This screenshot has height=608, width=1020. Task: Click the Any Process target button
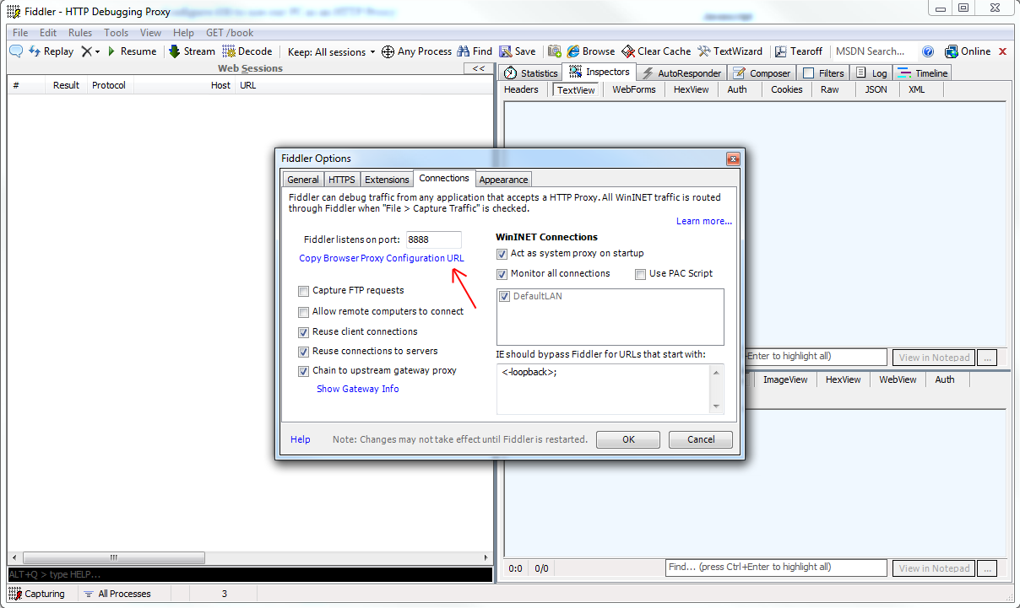(417, 51)
